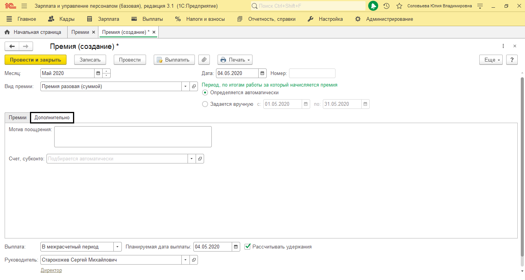Viewport: 525px width, 280px height.
Task: Open Кадры menu section
Action: 61,19
